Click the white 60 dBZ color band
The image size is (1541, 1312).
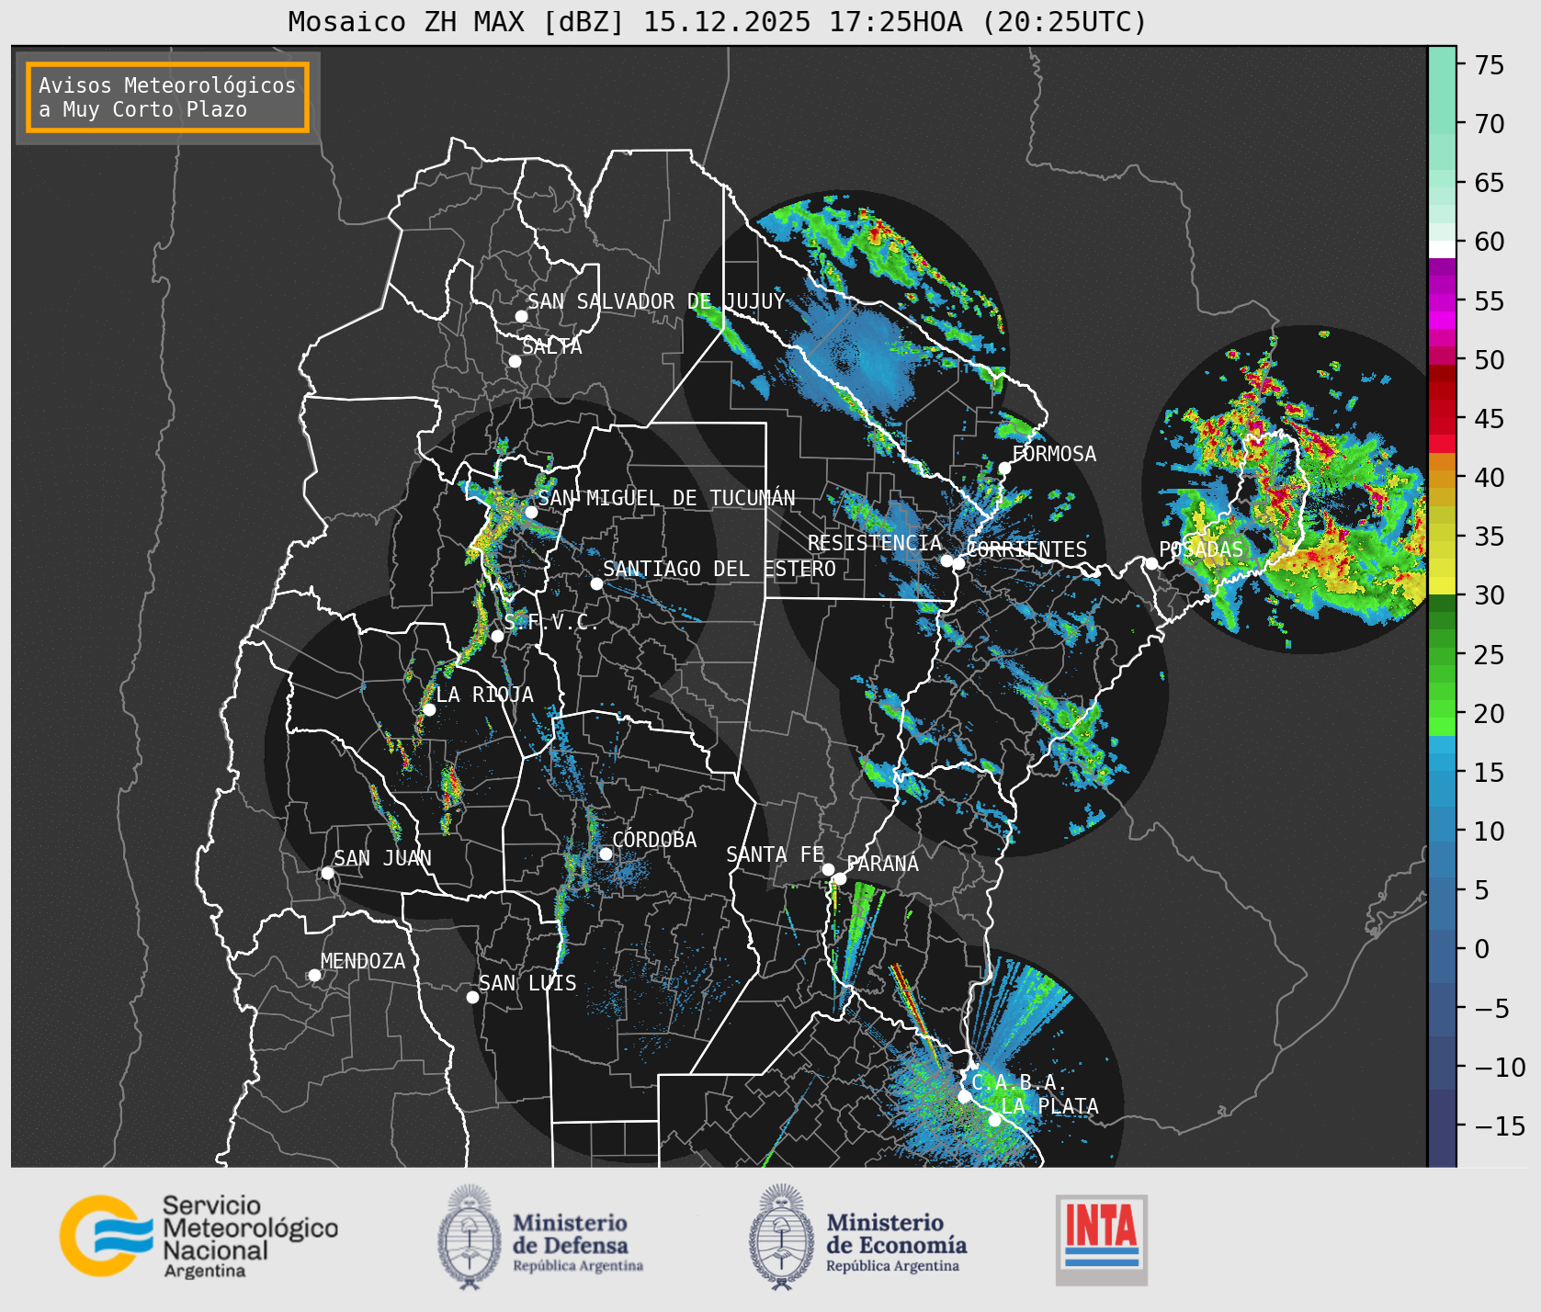pyautogui.click(x=1442, y=248)
